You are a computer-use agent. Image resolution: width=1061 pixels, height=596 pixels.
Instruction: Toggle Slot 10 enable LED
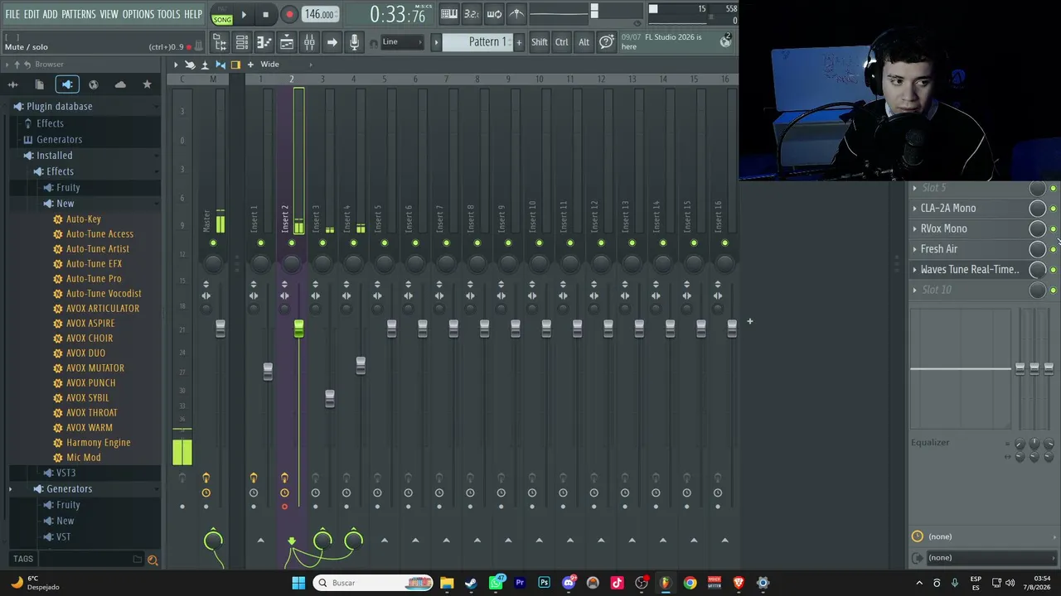coord(1053,290)
